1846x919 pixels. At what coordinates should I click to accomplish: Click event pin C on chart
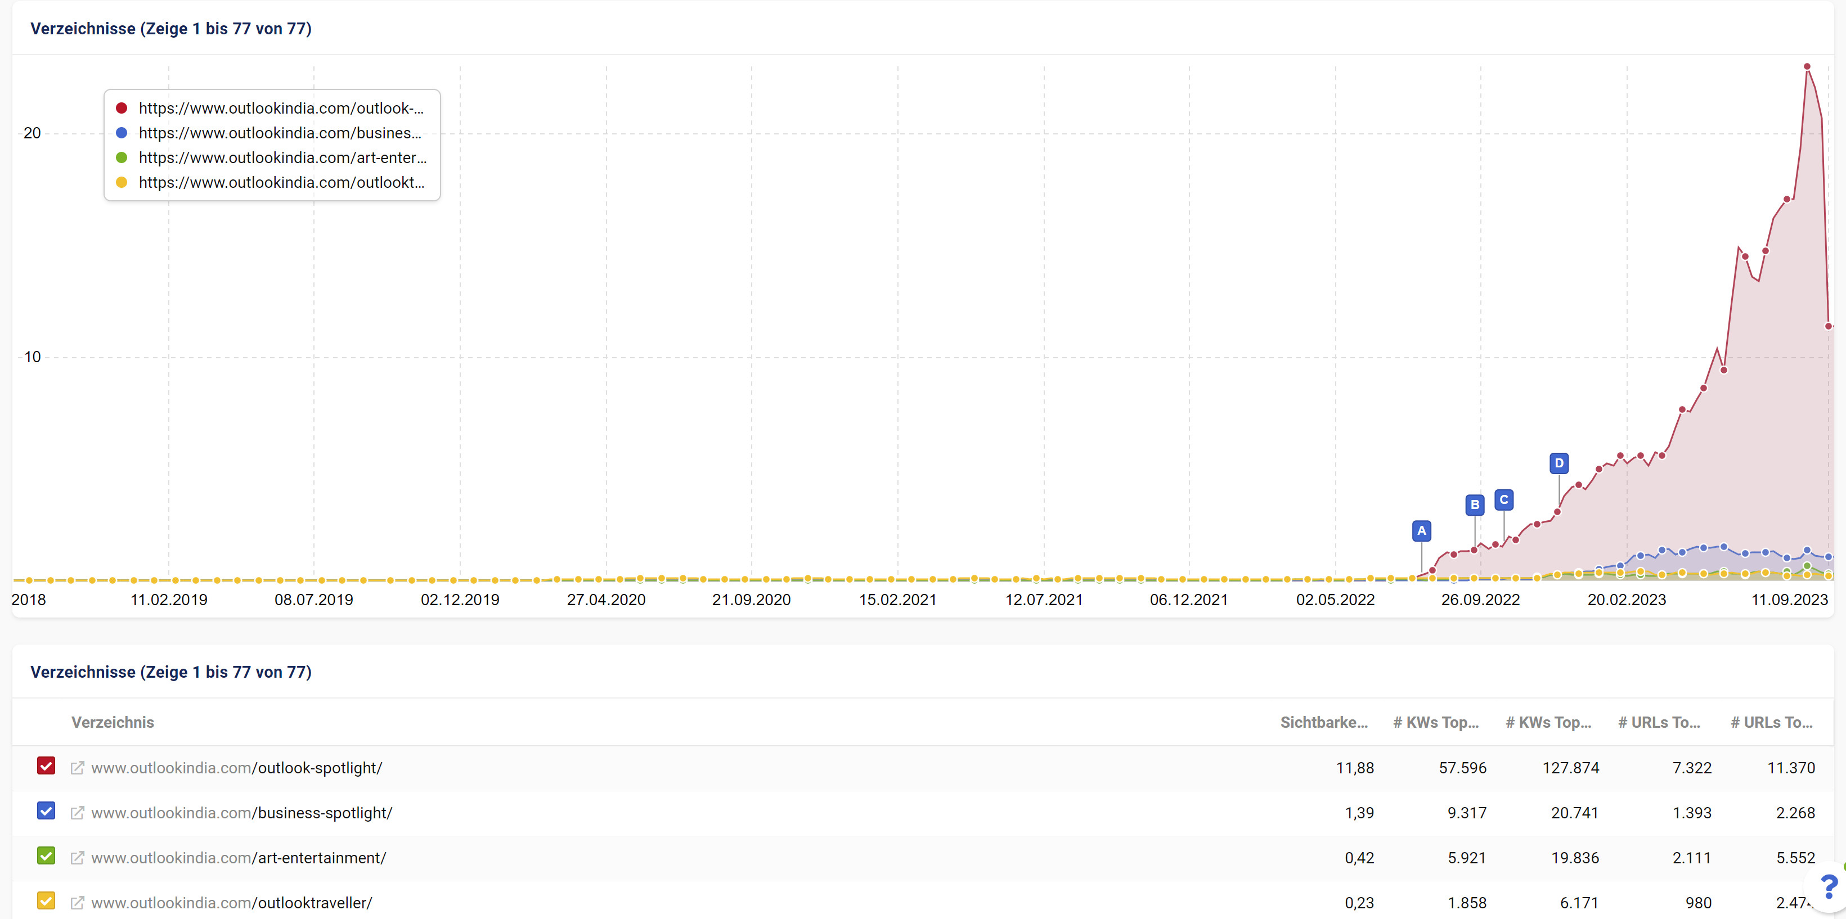(x=1503, y=499)
